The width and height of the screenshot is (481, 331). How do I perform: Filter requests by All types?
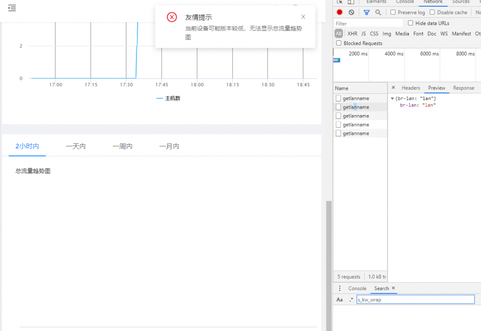coord(339,34)
